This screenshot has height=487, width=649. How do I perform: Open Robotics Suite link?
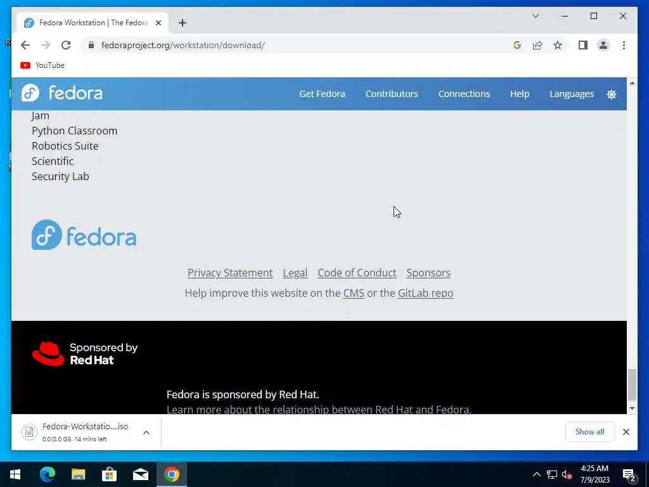click(x=65, y=146)
